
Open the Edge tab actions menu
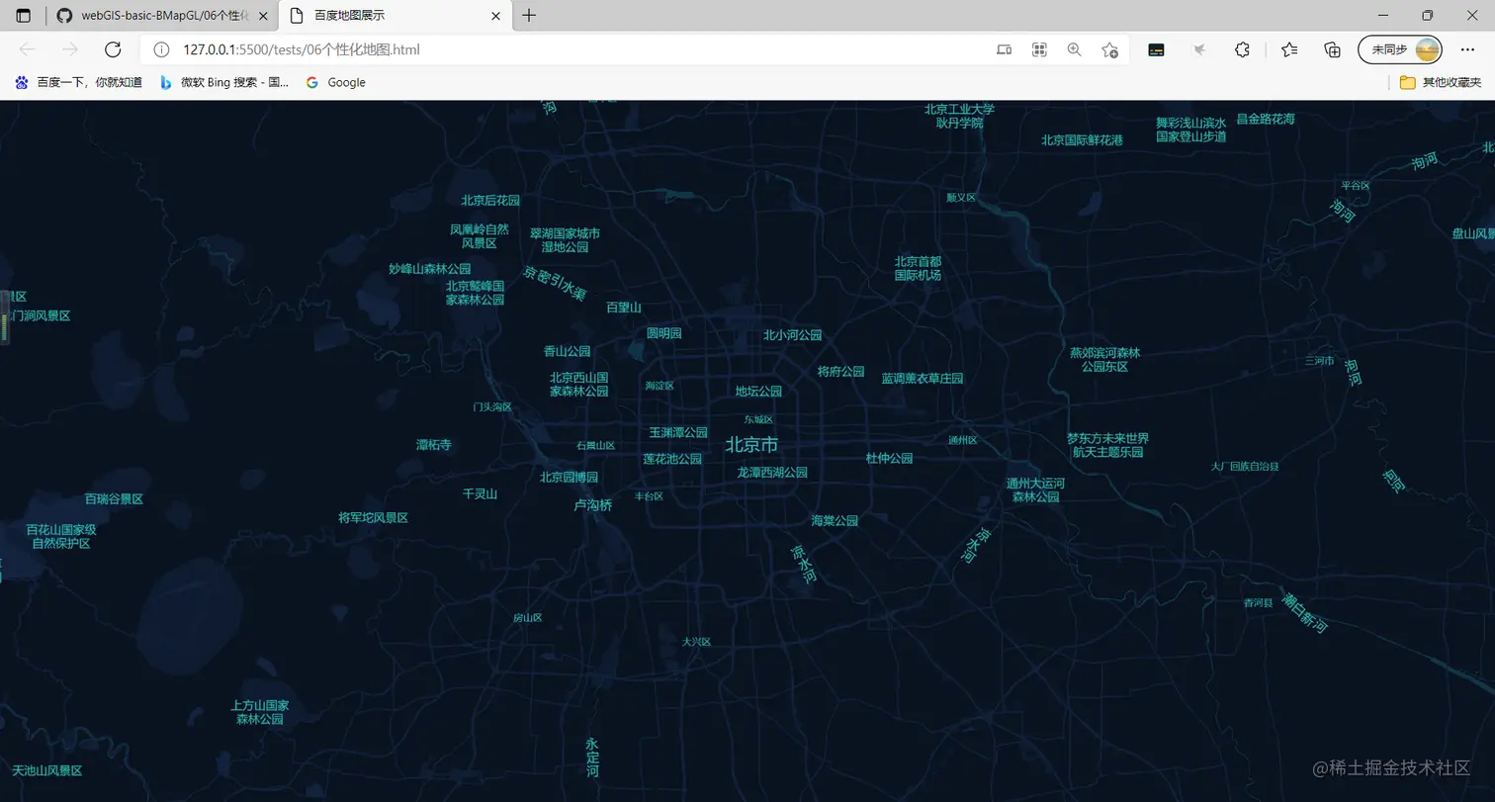pos(24,16)
